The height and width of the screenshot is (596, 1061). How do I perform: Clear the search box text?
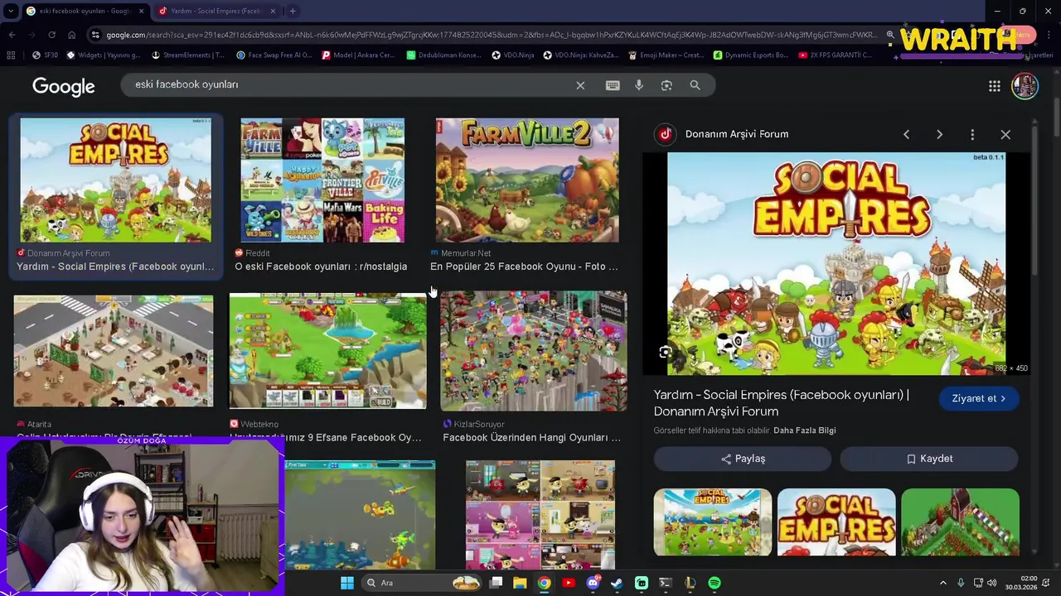click(580, 85)
